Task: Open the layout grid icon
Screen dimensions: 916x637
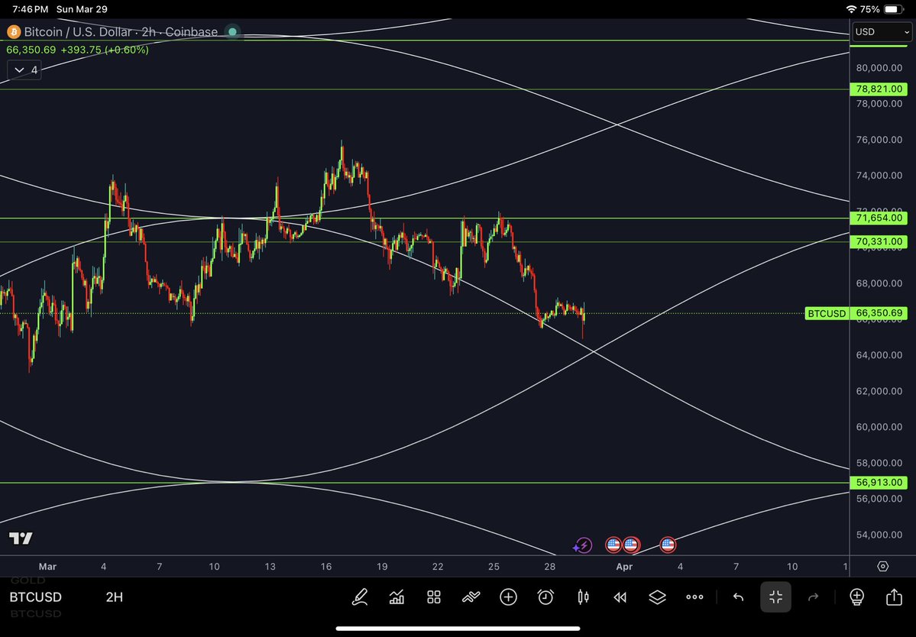Action: tap(433, 597)
